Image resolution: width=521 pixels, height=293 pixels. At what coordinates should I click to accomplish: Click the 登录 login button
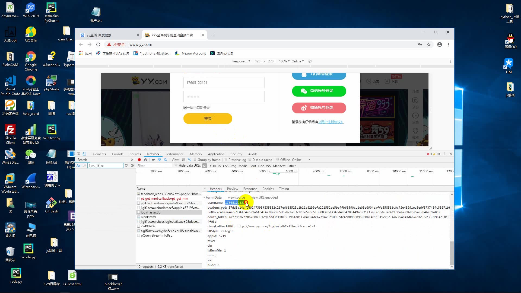click(x=208, y=118)
